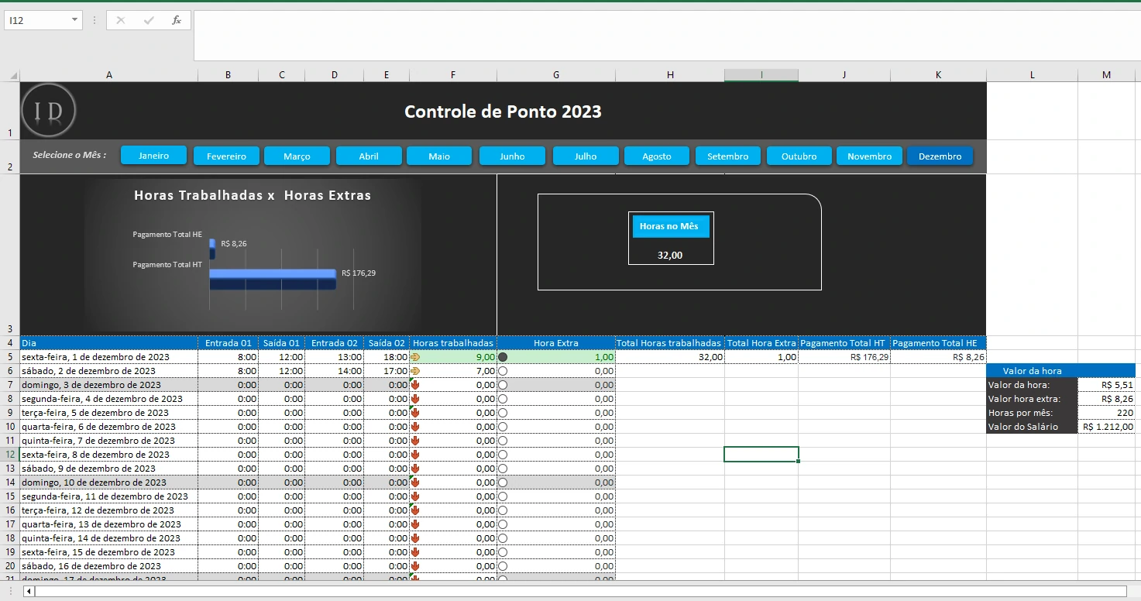The height and width of the screenshot is (601, 1141).
Task: Click the horizontal scrollbar left arrow
Action: click(29, 592)
